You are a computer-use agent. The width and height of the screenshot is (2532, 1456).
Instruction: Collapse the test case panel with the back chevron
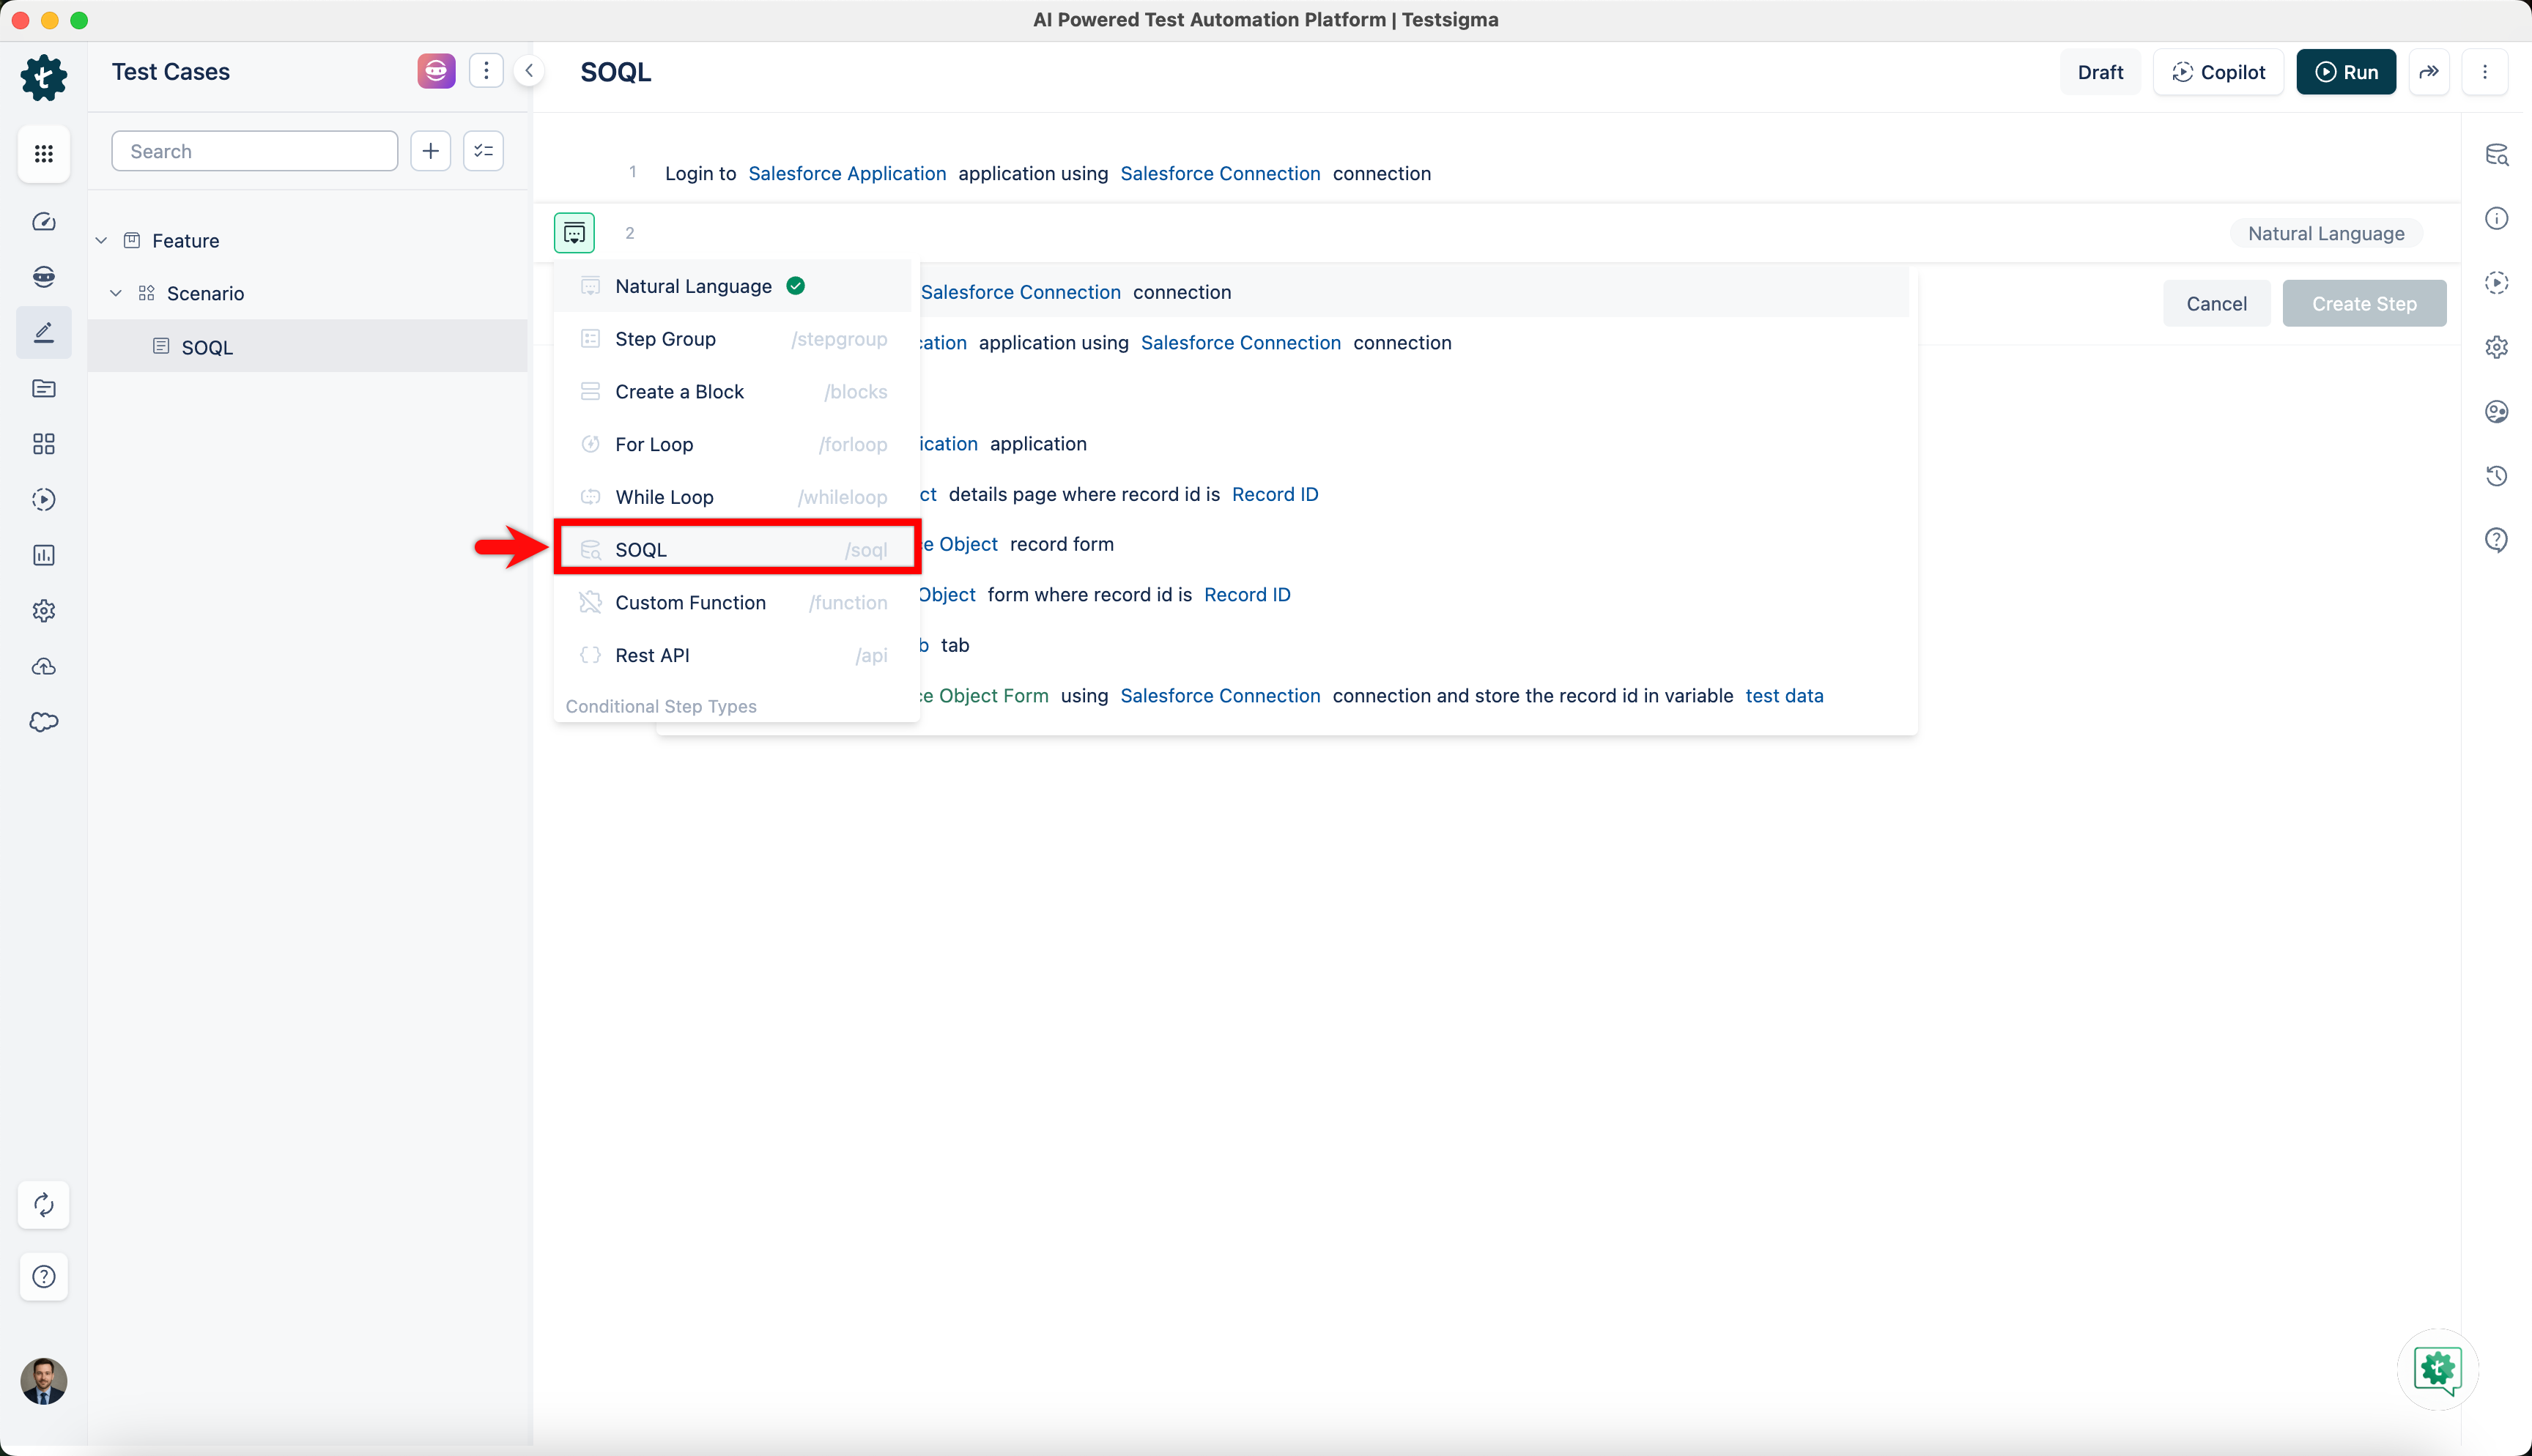pos(529,70)
